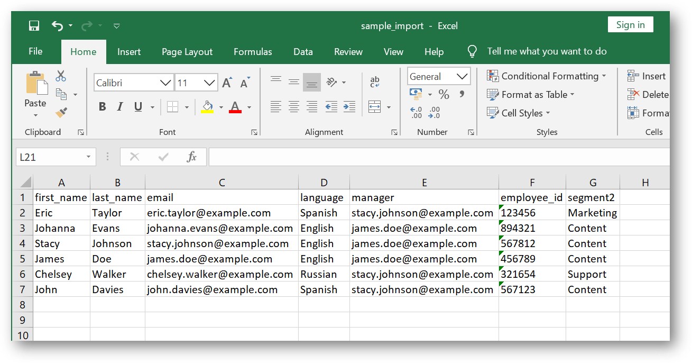Image resolution: width=692 pixels, height=363 pixels.
Task: Select the Format Painter tool
Action: click(60, 112)
